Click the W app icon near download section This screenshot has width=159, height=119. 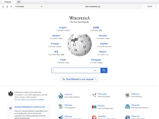click(11, 108)
